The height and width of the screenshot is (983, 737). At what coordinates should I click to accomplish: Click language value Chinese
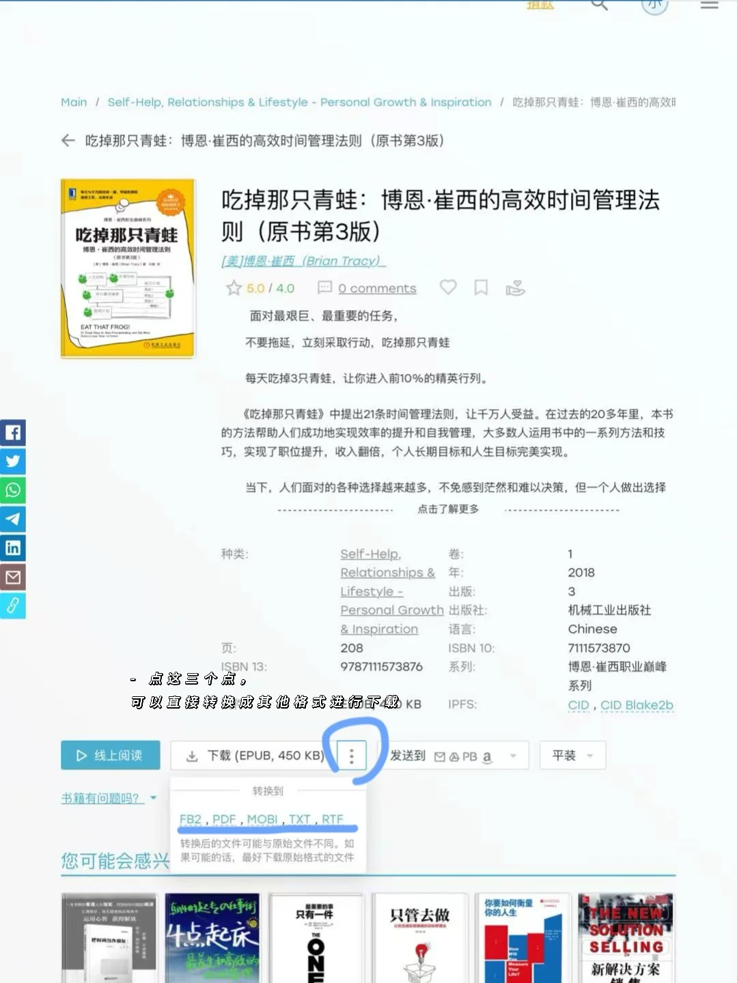592,629
